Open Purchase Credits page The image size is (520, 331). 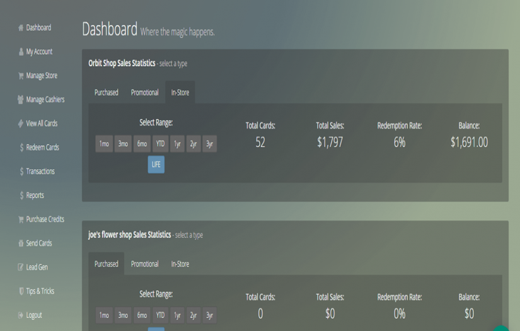(x=45, y=219)
